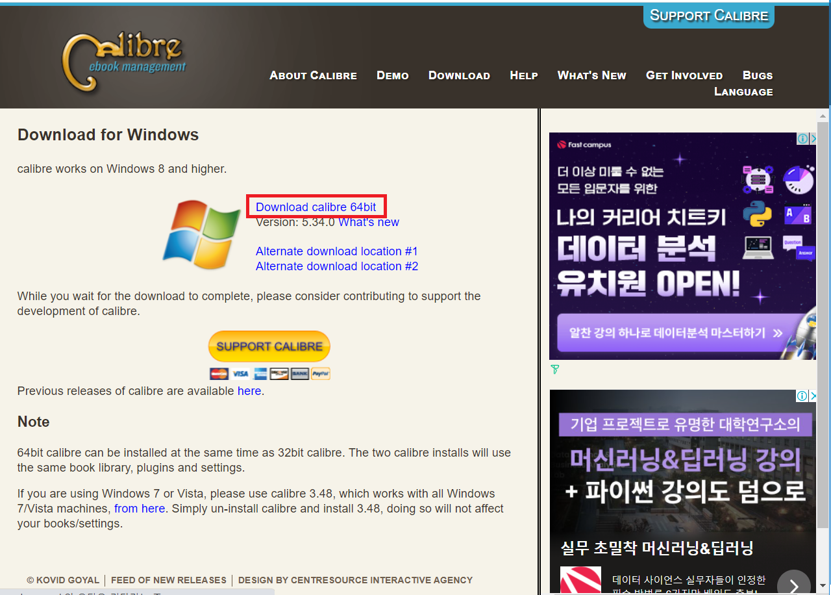Open the Language menu
This screenshot has width=831, height=595.
click(x=743, y=92)
